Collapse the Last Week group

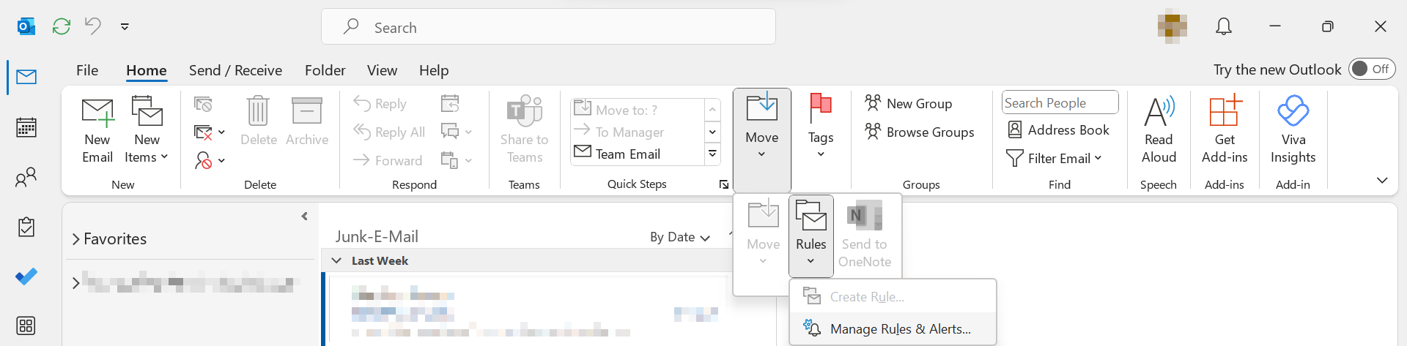[x=337, y=260]
